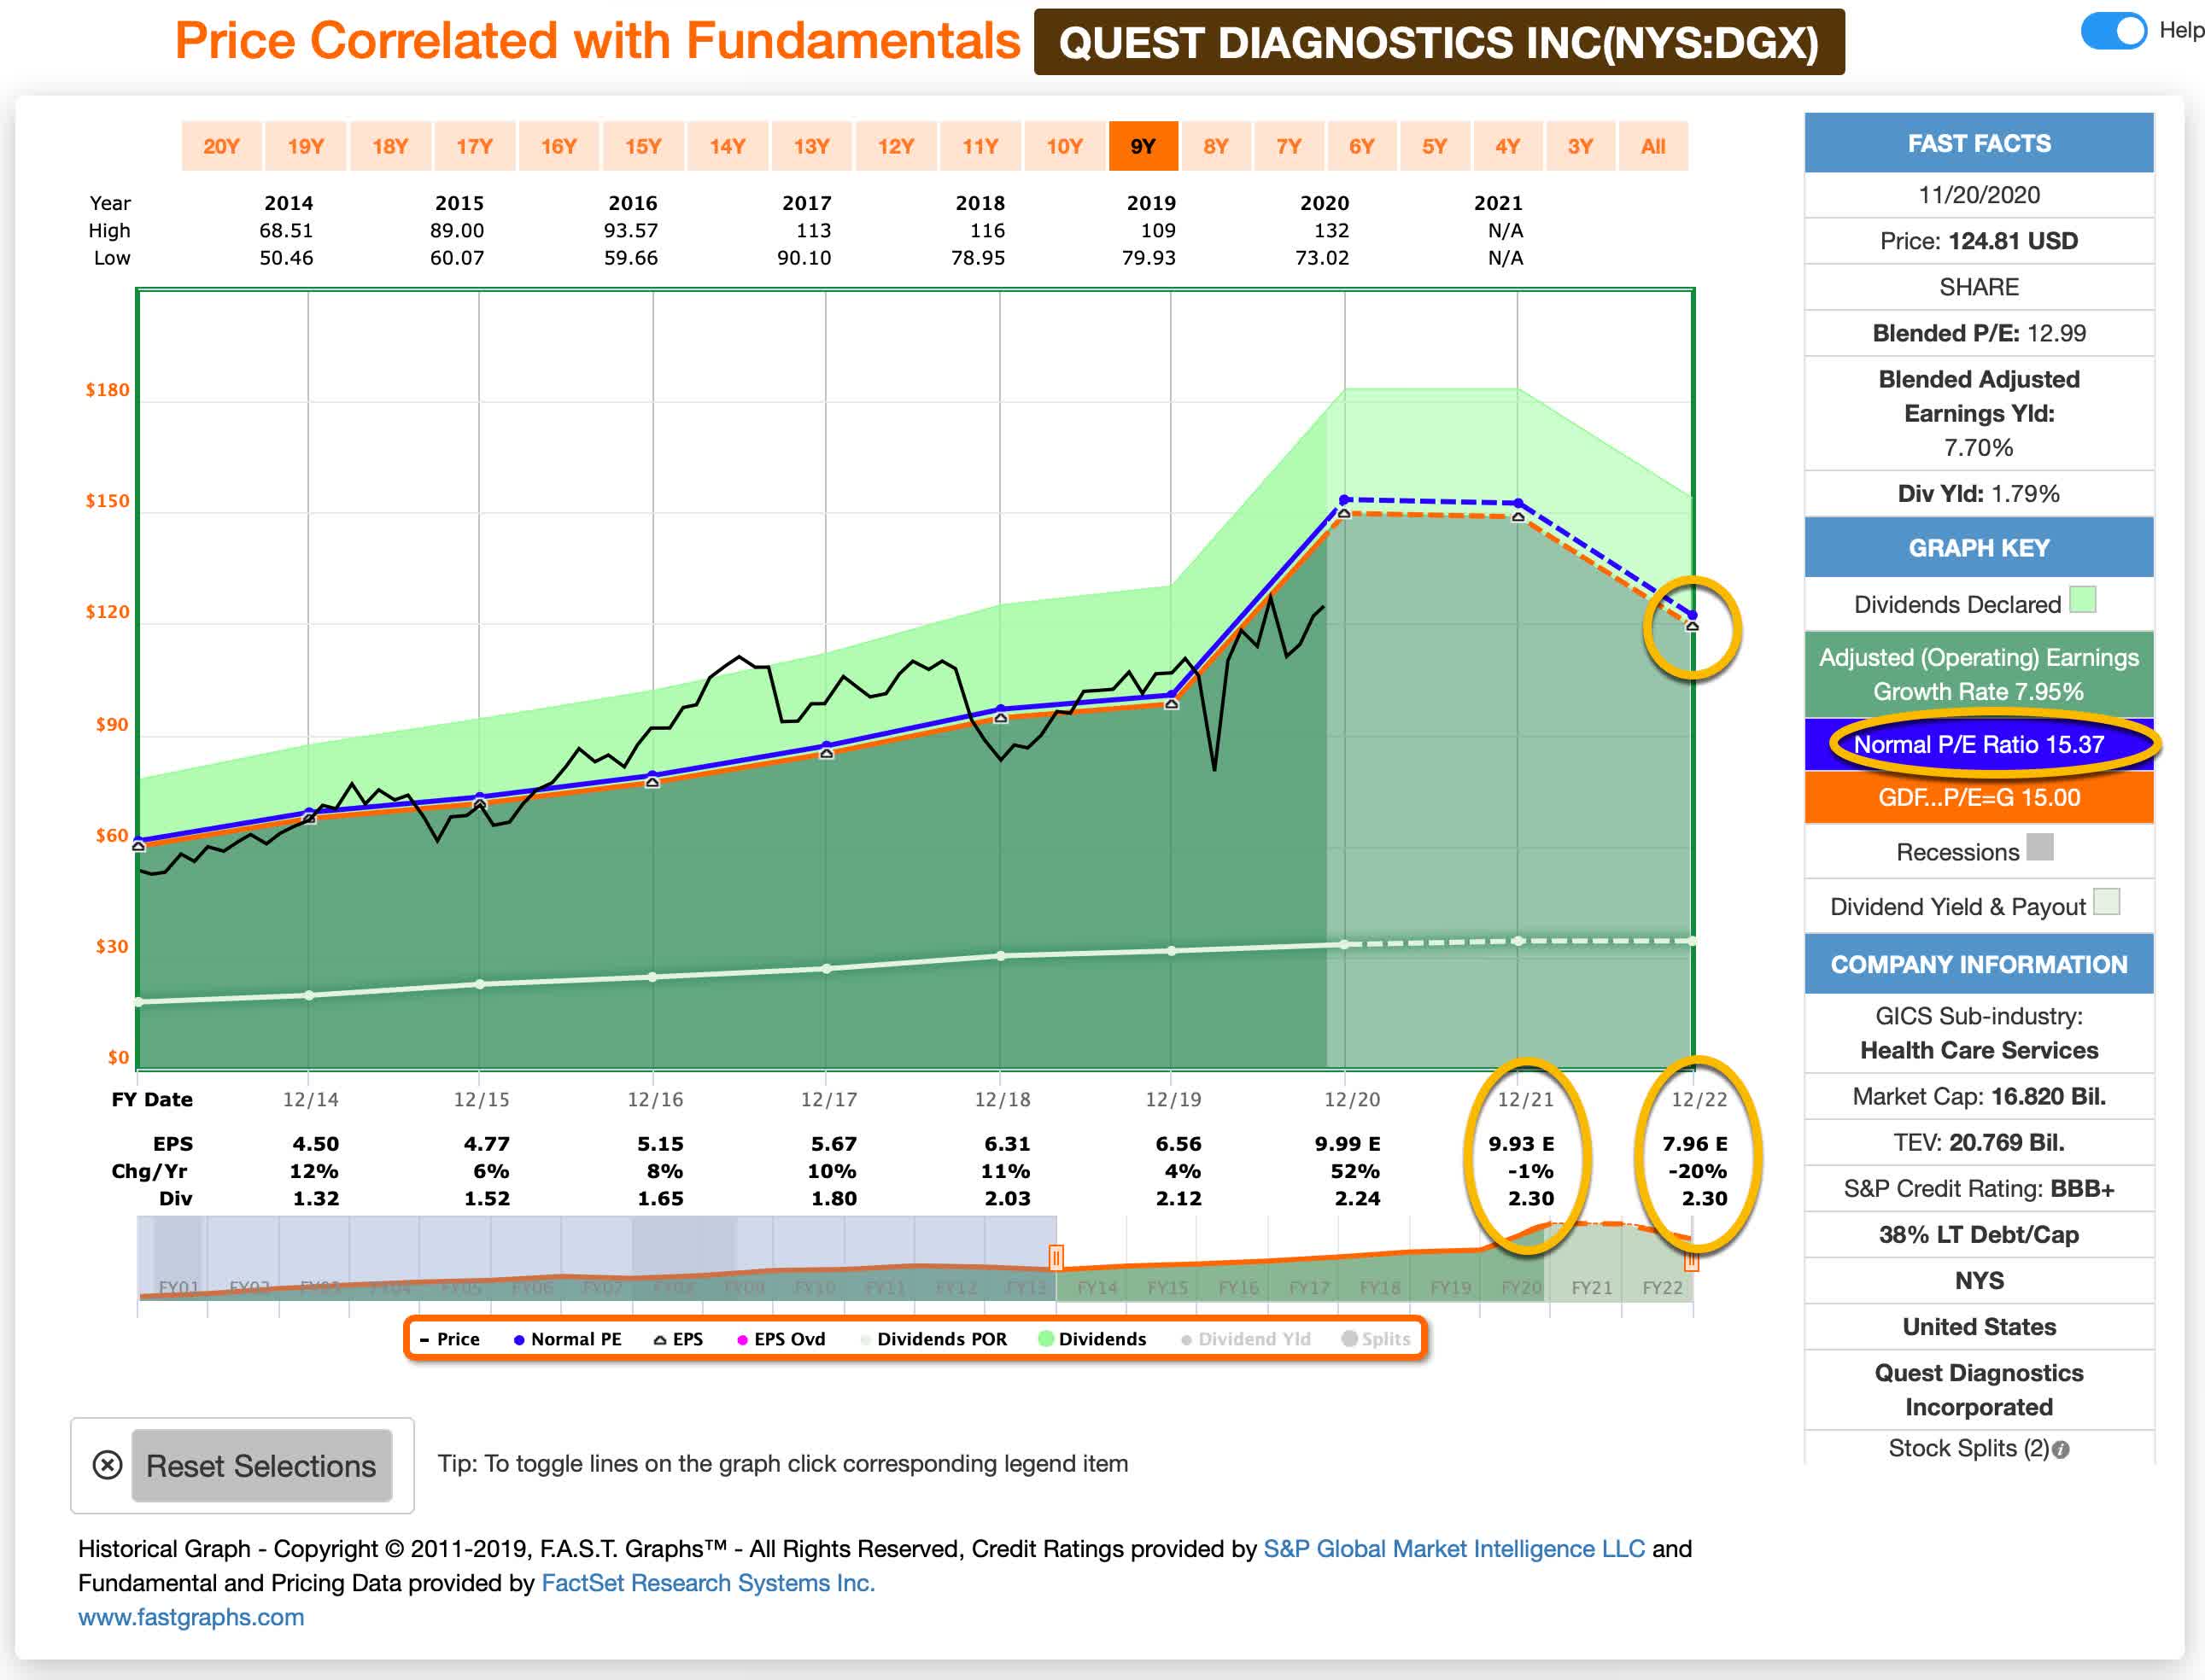Open the www.fastgraphs.com link

point(191,1617)
